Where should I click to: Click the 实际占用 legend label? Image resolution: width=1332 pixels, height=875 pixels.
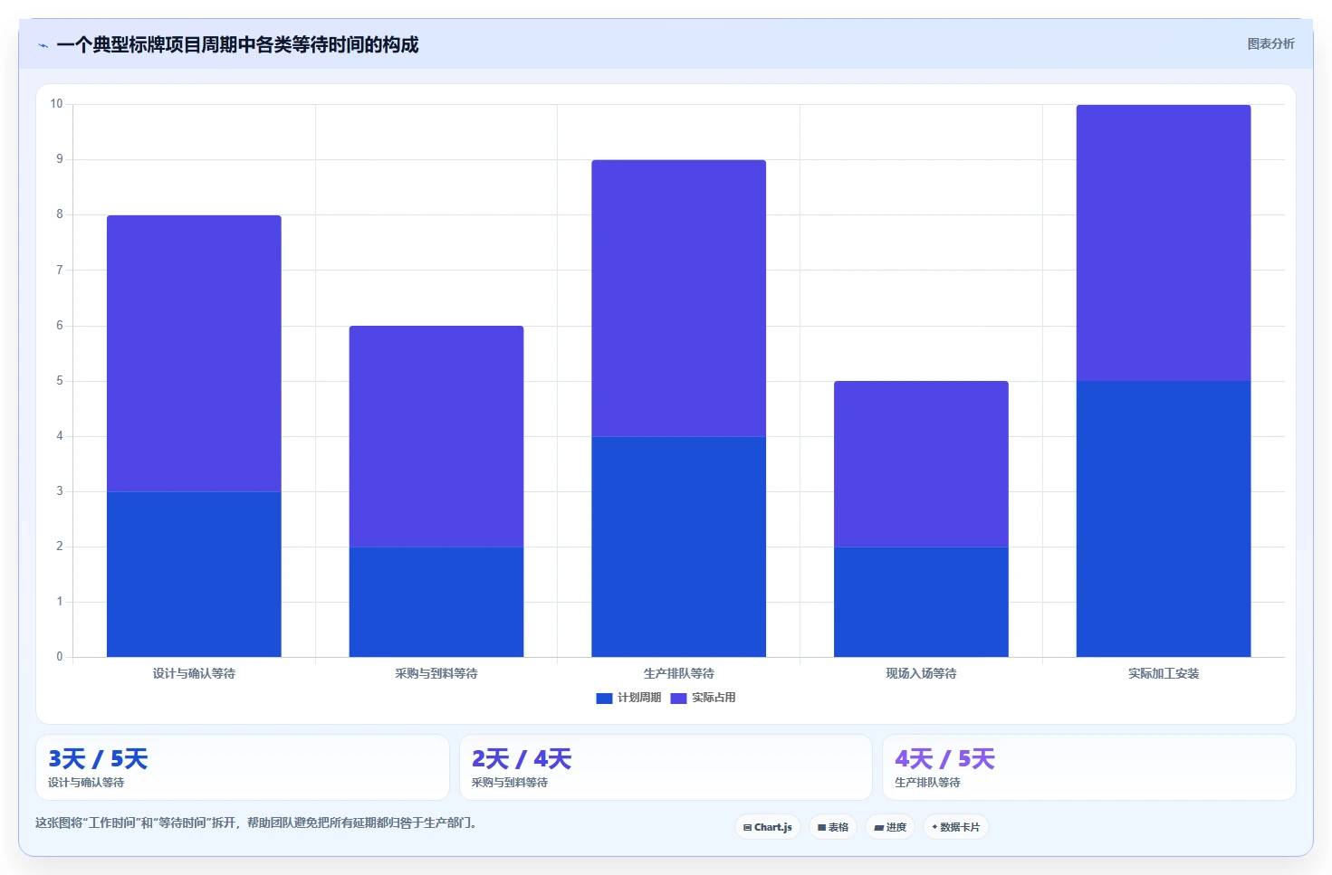714,698
